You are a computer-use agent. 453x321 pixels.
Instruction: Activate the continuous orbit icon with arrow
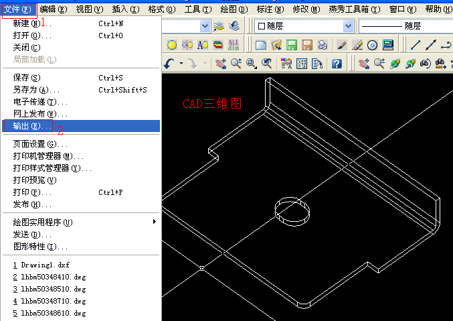point(410,64)
